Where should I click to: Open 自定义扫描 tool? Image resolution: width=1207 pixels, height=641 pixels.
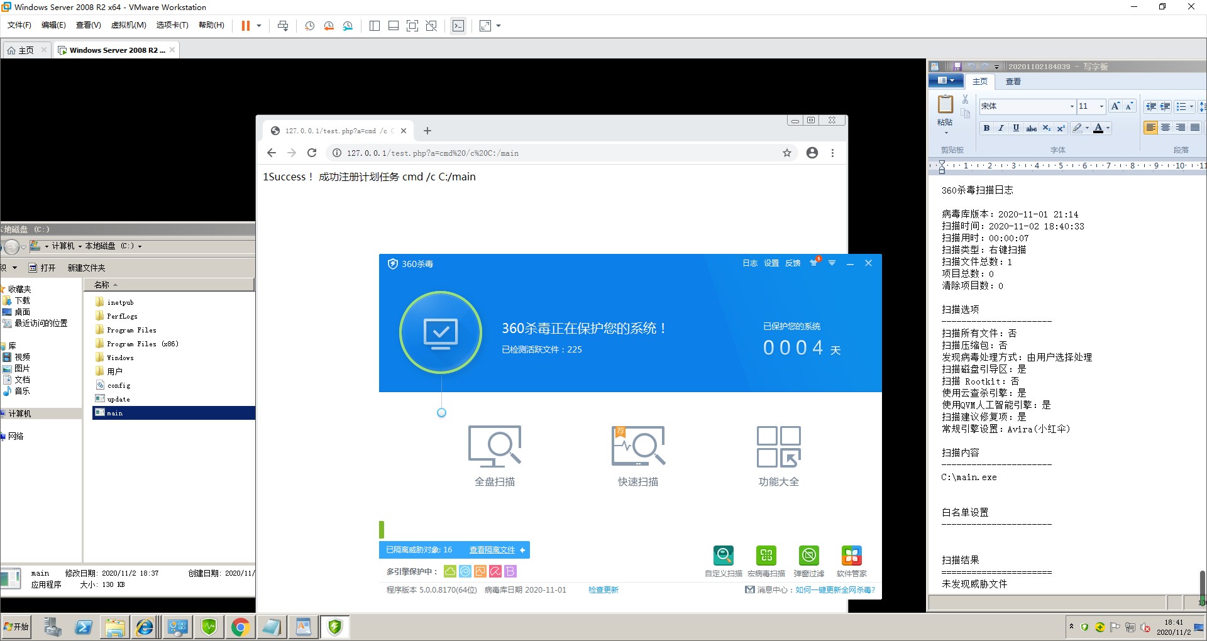tap(724, 561)
